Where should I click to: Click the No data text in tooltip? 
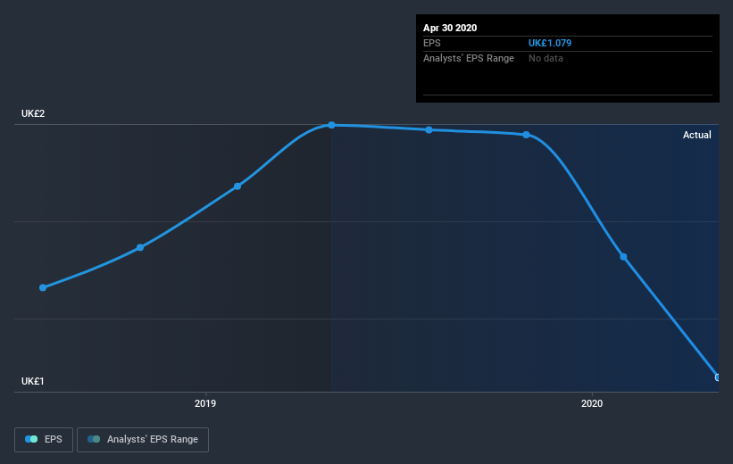[x=546, y=58]
